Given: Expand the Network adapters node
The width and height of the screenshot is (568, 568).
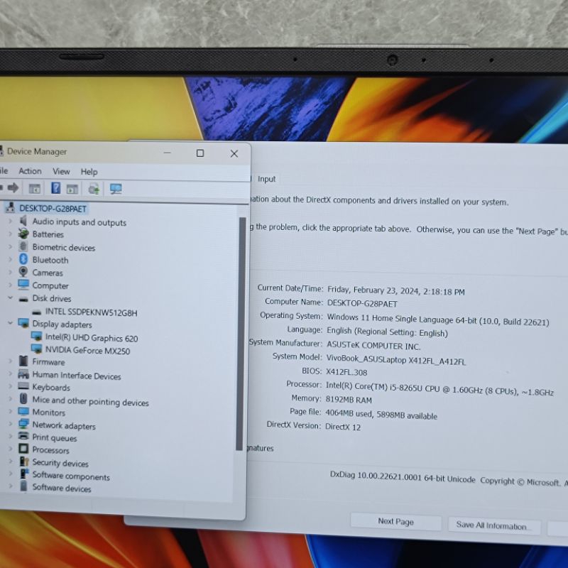Looking at the screenshot, I should (x=10, y=424).
